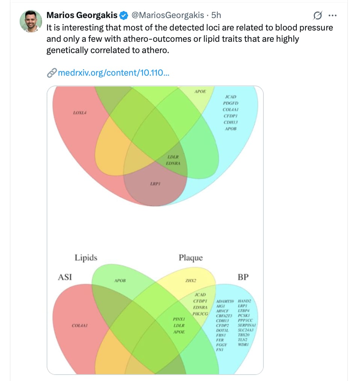
Task: Open the three-dot more options menu
Action: [x=332, y=15]
